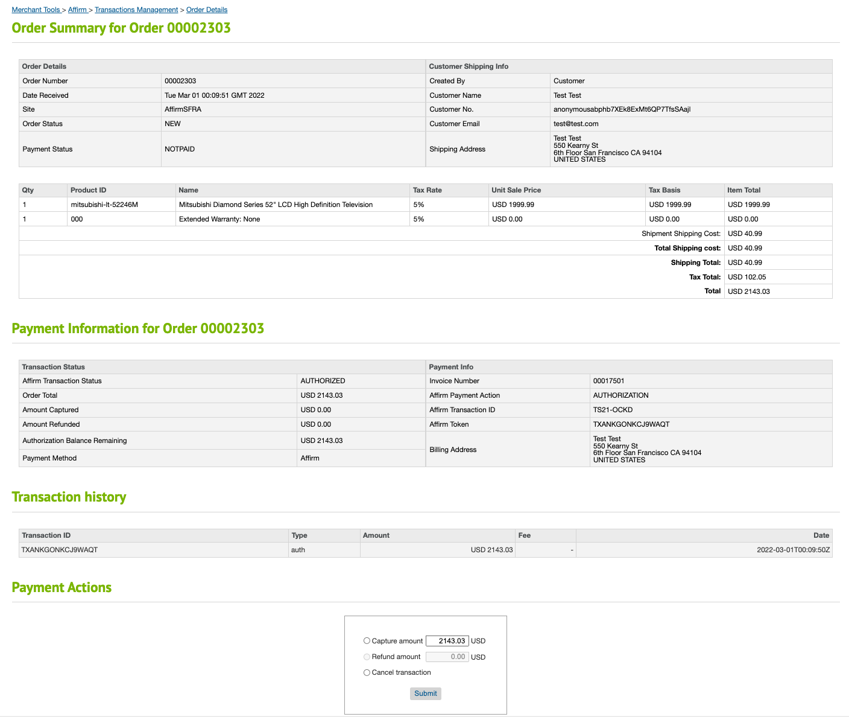Click the Shipment Shipping Cost label
849x717 pixels.
681,234
